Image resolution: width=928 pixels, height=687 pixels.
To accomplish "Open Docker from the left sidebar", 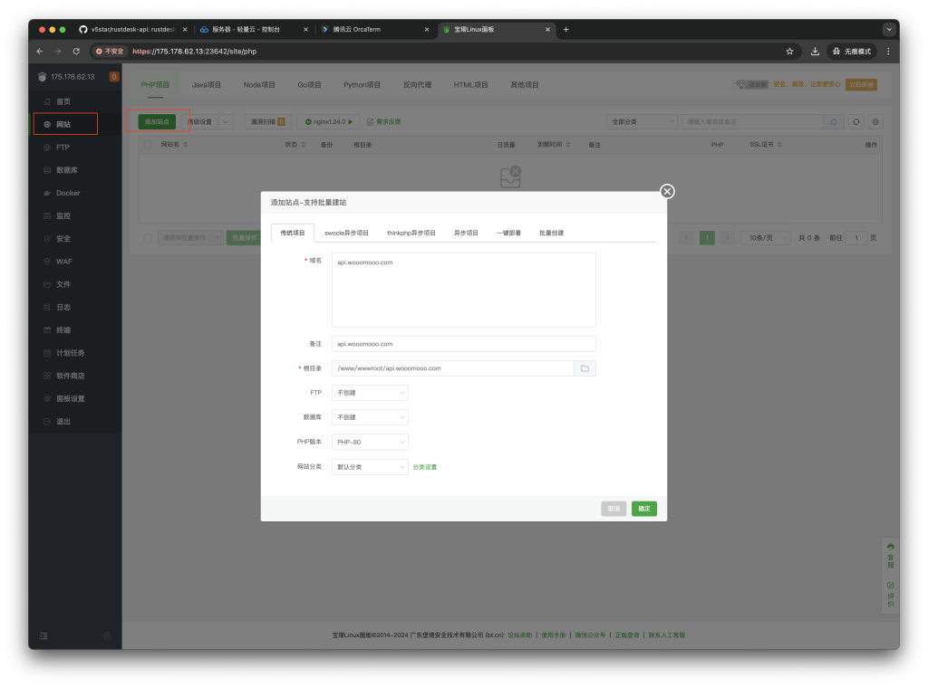I will point(68,193).
